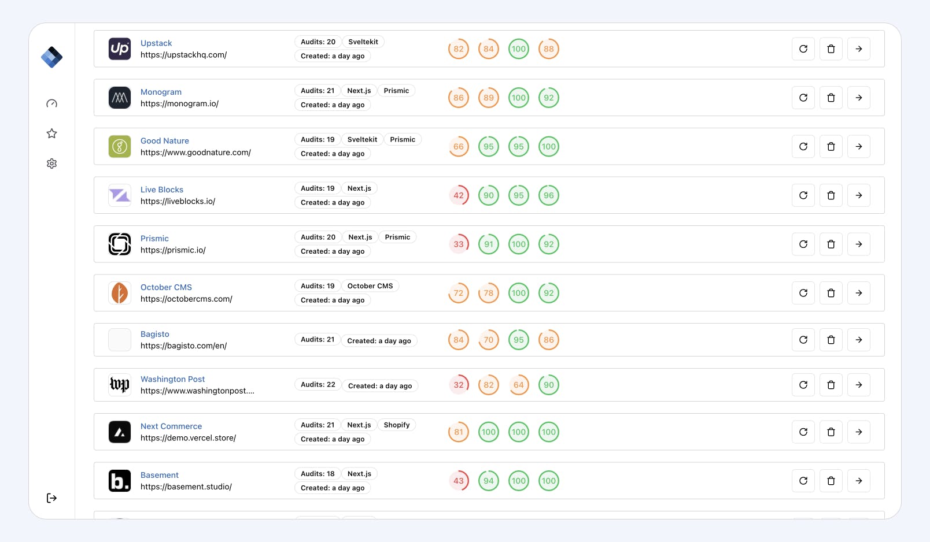Click the Audits: 22 badge on Washington Post
This screenshot has width=930, height=542.
point(318,384)
